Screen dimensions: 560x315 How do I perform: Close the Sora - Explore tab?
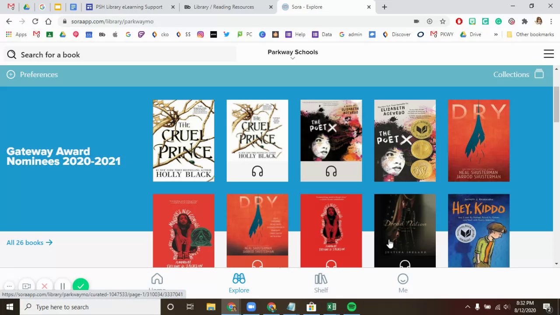click(369, 7)
